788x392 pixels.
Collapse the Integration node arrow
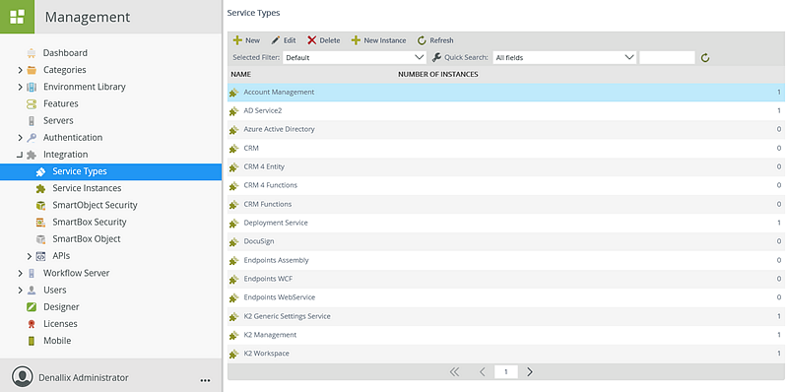[x=20, y=155]
